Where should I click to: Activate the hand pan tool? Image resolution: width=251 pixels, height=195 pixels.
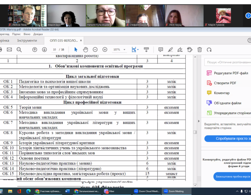[x=85, y=50]
